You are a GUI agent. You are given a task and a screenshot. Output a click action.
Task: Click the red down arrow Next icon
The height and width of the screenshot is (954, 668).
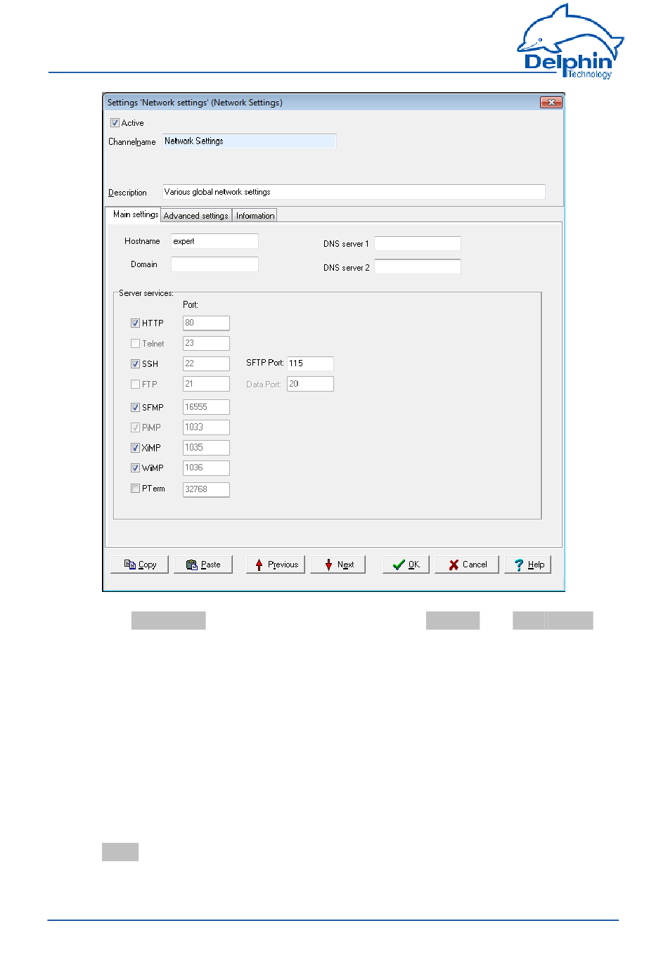click(x=328, y=565)
